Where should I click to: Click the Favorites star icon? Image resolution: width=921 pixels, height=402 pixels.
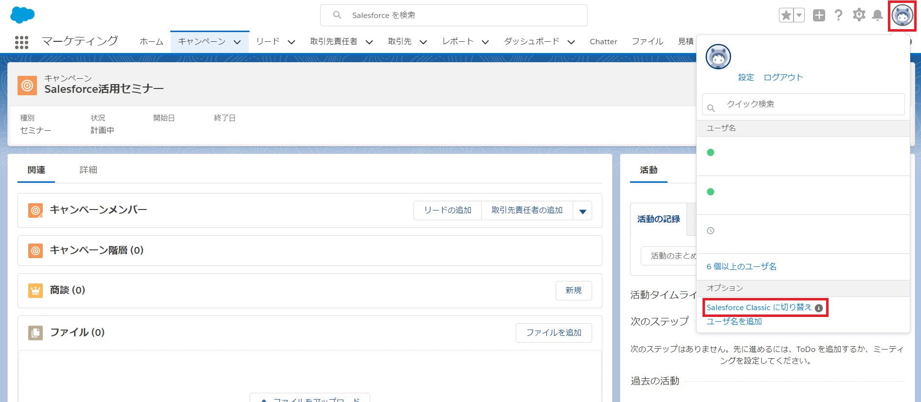pos(786,16)
